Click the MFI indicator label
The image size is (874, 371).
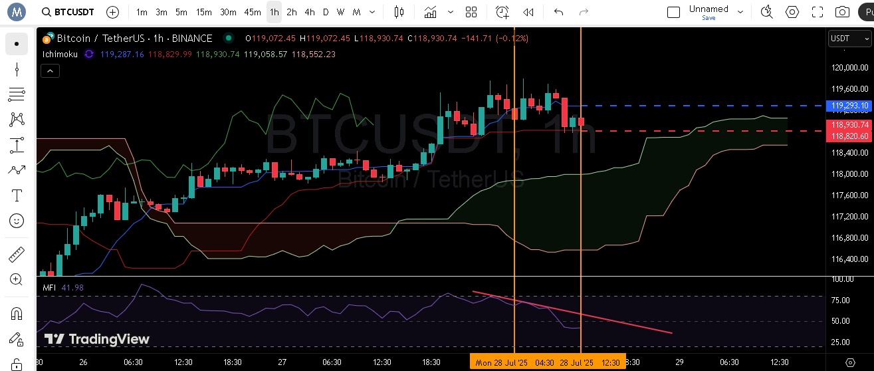click(49, 287)
